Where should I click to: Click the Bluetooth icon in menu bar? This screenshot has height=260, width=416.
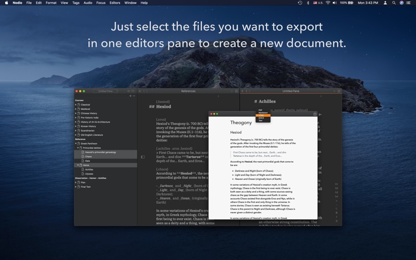(x=308, y=3)
